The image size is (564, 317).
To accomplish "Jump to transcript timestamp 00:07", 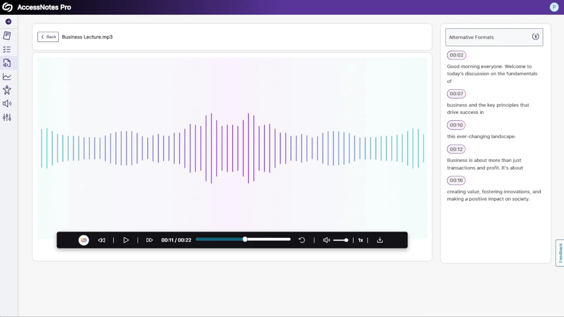I will [456, 94].
